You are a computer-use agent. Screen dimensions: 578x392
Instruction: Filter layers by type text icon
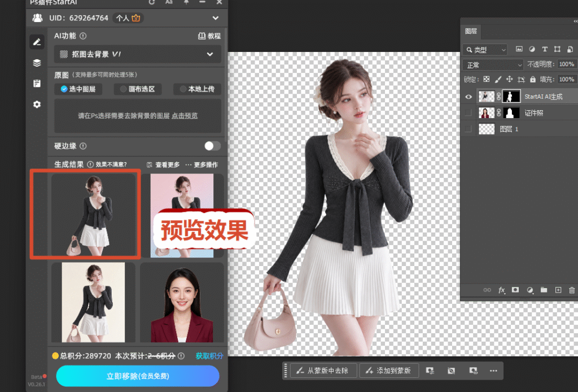coord(545,49)
